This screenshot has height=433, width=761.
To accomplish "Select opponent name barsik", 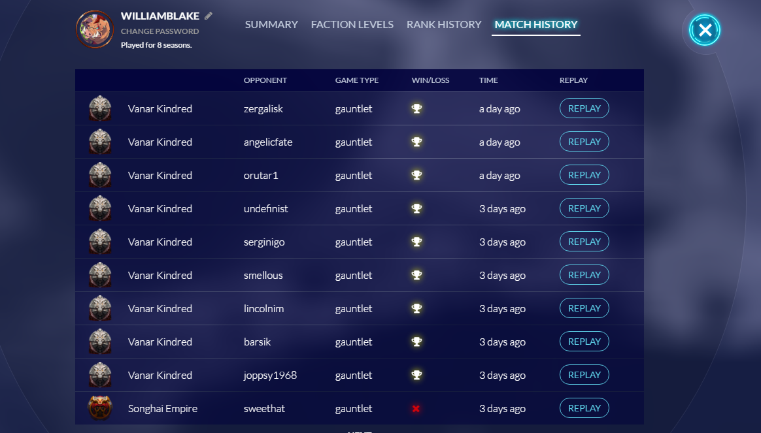I will click(x=257, y=342).
